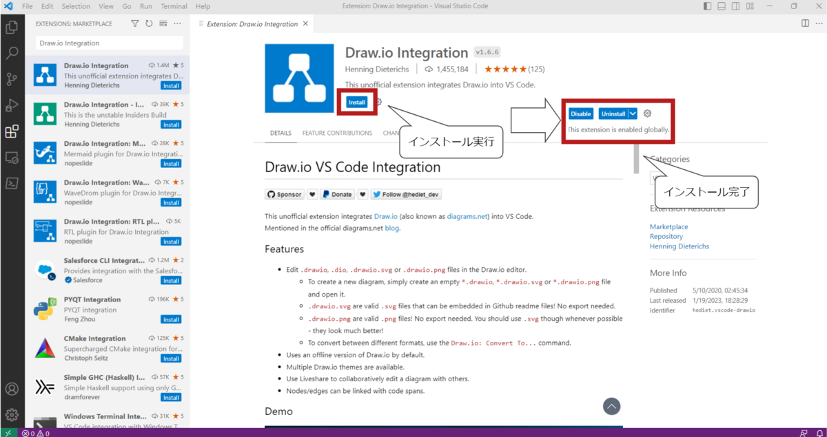827x437 pixels.
Task: Open status bar feedback icon
Action: pos(804,433)
